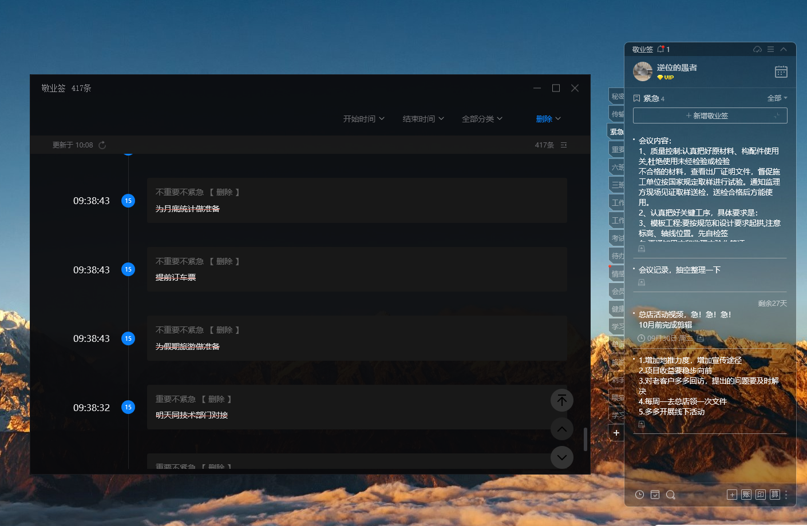Open the vertical three-dot more menu
The image size is (807, 526).
[786, 495]
